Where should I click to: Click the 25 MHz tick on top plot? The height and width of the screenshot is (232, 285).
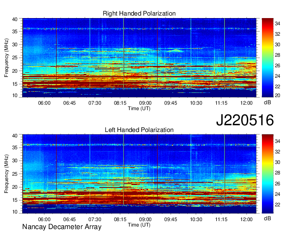[15, 58]
